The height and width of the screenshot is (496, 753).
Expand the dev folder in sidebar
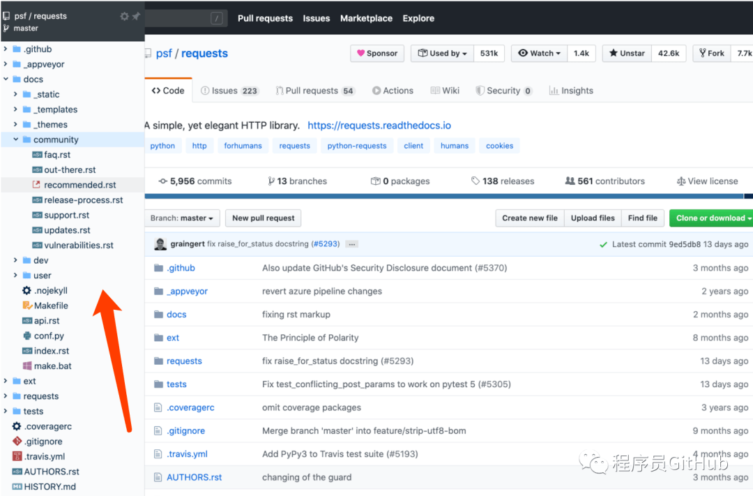16,260
